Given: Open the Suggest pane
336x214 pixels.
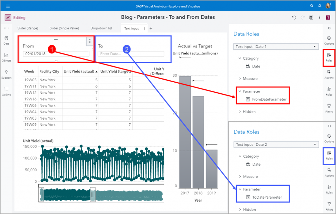Looking at the screenshot, I should coord(6,74).
